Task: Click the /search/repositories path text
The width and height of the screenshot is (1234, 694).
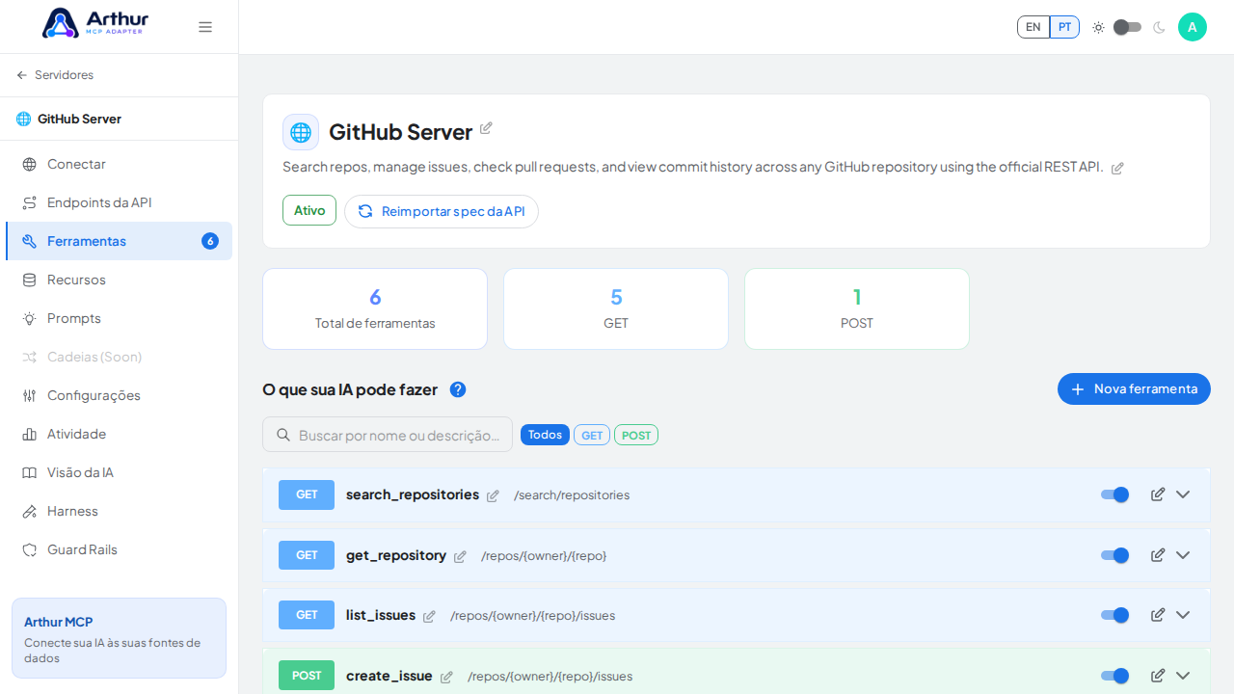Action: click(x=572, y=495)
